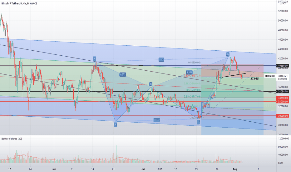This screenshot has height=172, width=291.
Task: Click the Jul label on time axis
Action: click(x=143, y=169)
